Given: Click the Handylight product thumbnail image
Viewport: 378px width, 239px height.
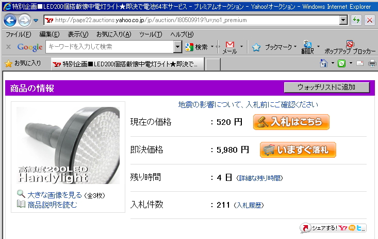Looking at the screenshot, I should point(68,146).
